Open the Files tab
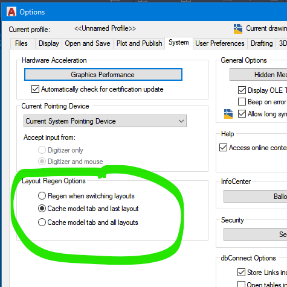This screenshot has width=287, height=287. click(x=21, y=43)
